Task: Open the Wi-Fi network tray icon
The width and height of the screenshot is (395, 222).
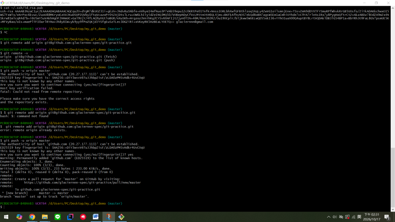Action: [x=353, y=217]
